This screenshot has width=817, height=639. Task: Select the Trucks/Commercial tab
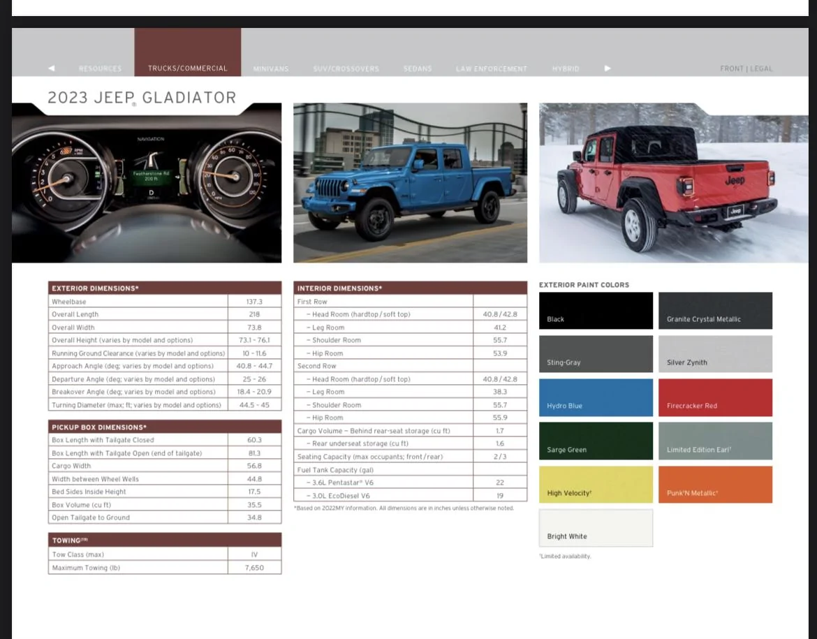(x=188, y=52)
